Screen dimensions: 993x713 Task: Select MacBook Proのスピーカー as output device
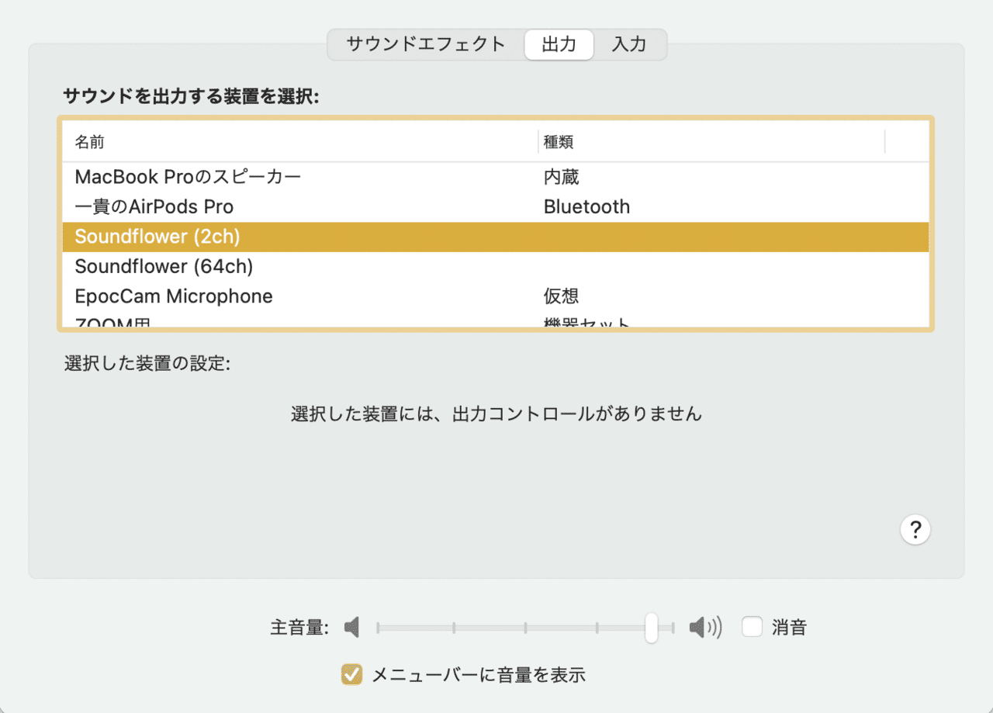coord(188,176)
